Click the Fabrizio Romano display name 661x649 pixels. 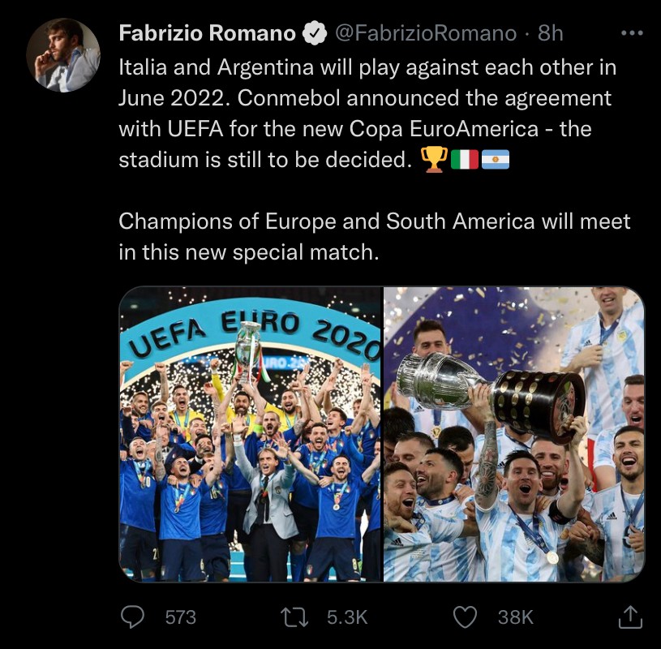(x=207, y=33)
